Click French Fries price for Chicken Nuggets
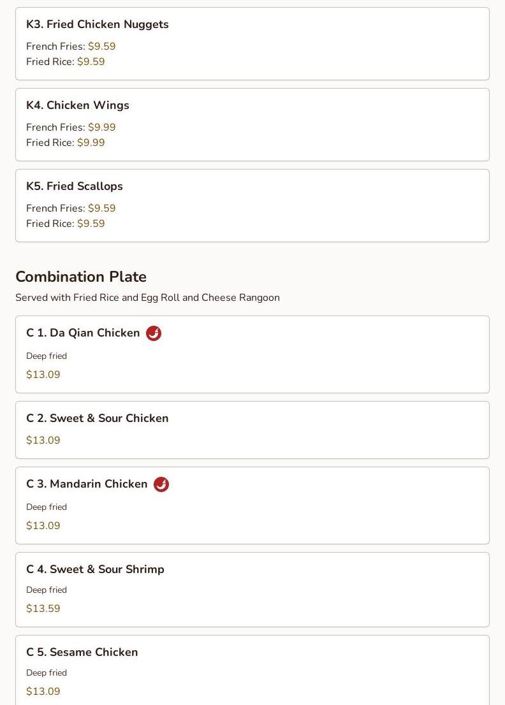Viewport: 505px width, 705px height. click(102, 47)
